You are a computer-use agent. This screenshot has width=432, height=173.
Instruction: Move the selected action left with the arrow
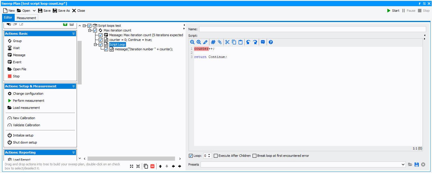[173, 166]
